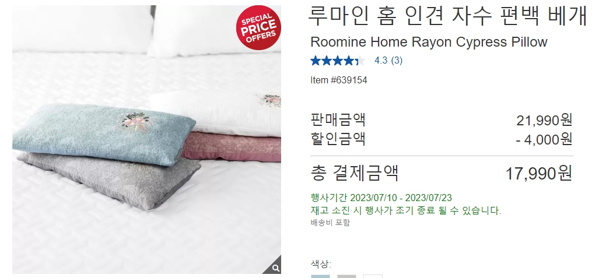Select the light blue color swatch

tap(320, 276)
